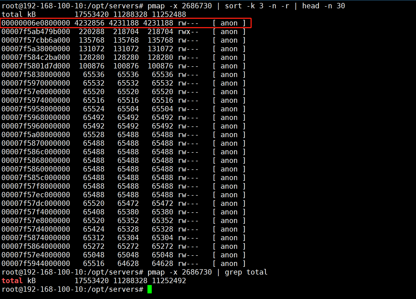The height and width of the screenshot is (299, 416).
Task: Click the green terminal cursor block
Action: tap(150, 289)
